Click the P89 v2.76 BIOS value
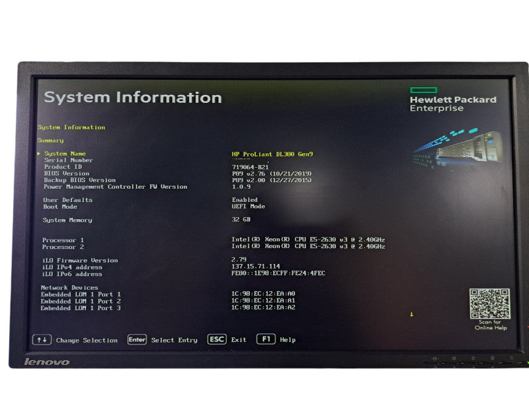 coord(272,174)
